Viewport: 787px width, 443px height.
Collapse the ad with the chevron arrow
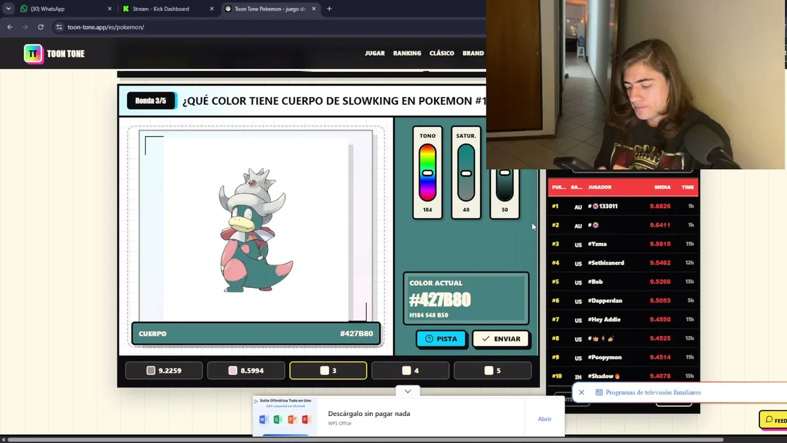click(408, 391)
